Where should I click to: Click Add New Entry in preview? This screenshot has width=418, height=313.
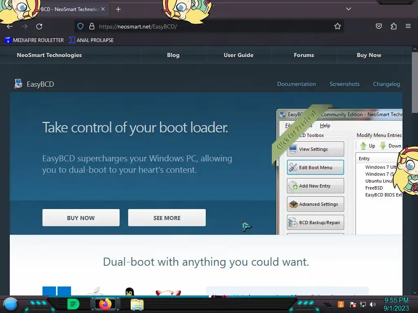tap(316, 186)
